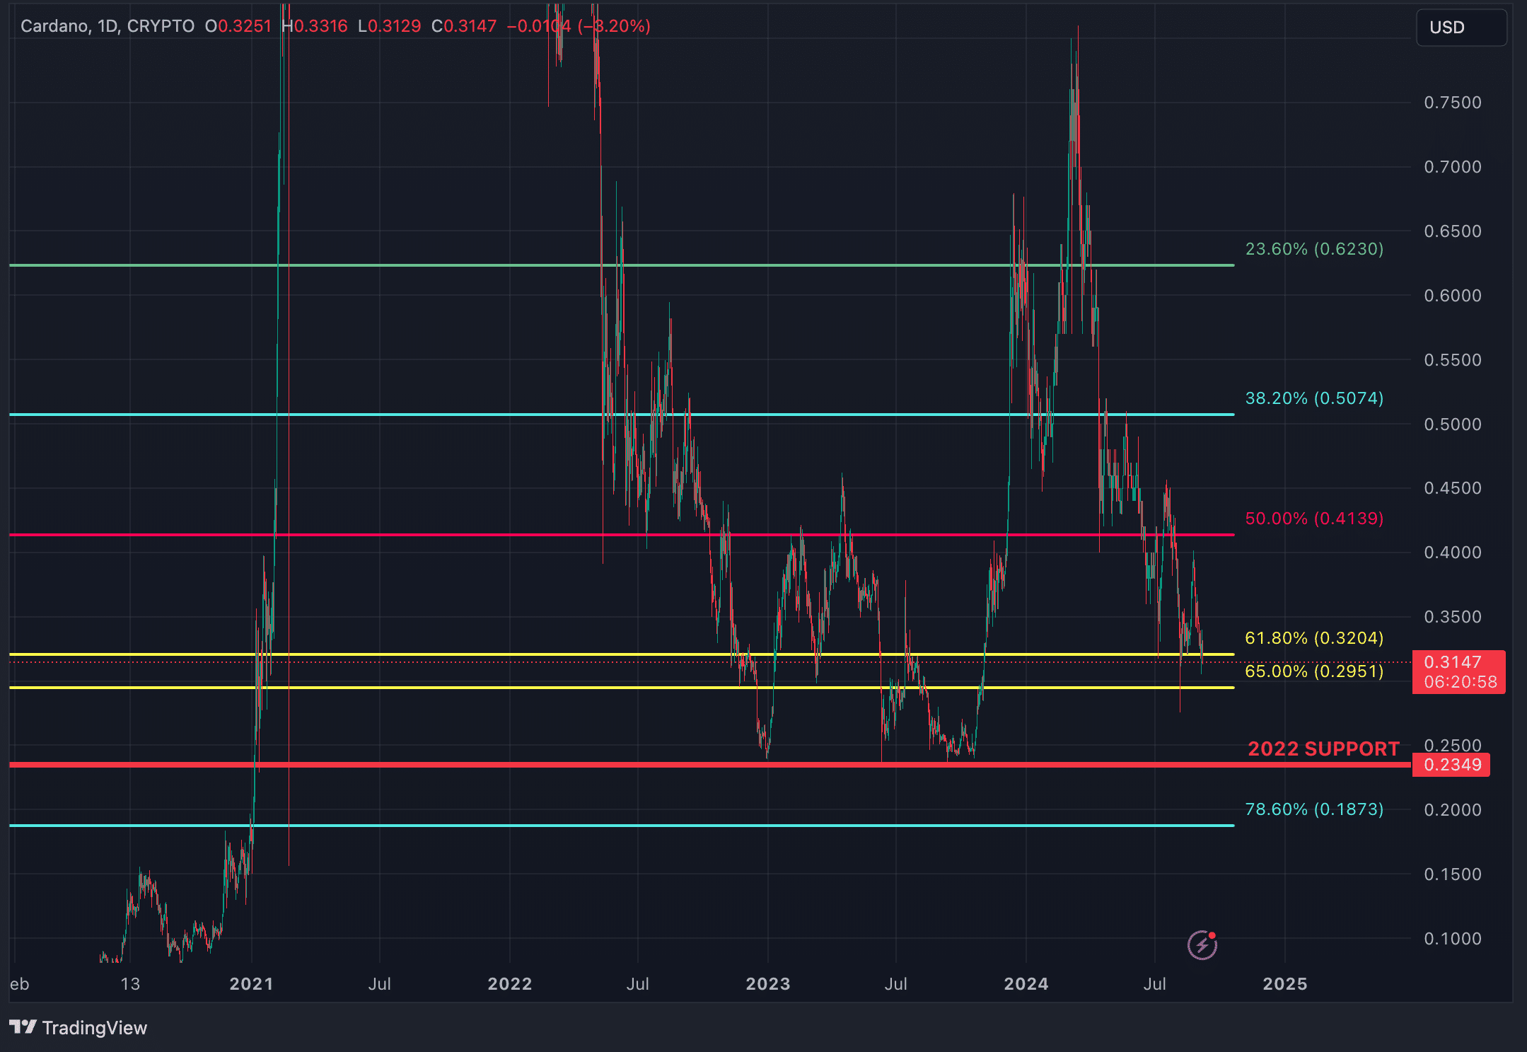Click the 61.80% (0.3204) Fibonacci label
1527x1052 pixels.
(1314, 638)
